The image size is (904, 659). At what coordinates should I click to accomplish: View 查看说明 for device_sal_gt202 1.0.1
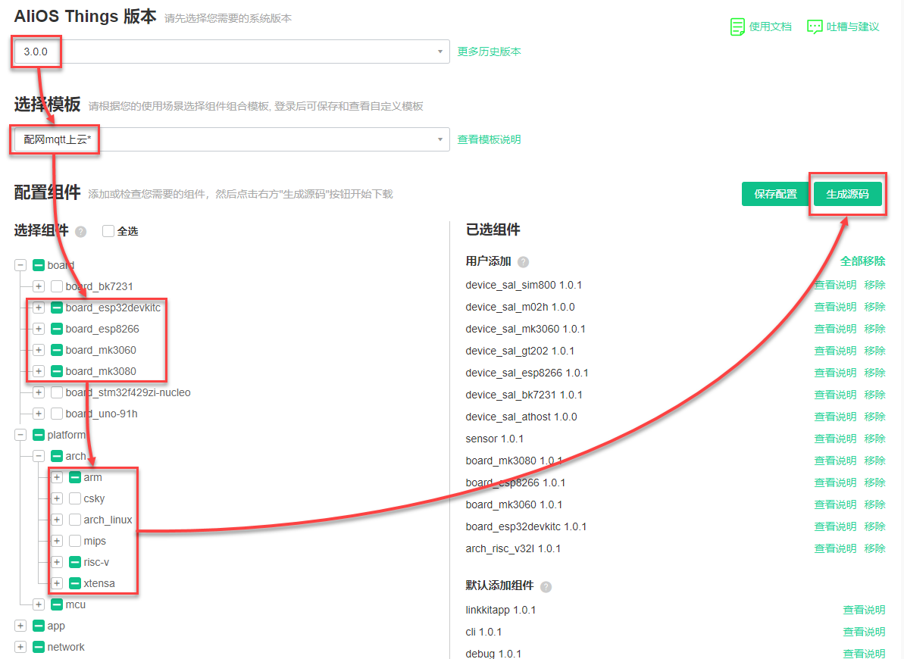coord(835,351)
